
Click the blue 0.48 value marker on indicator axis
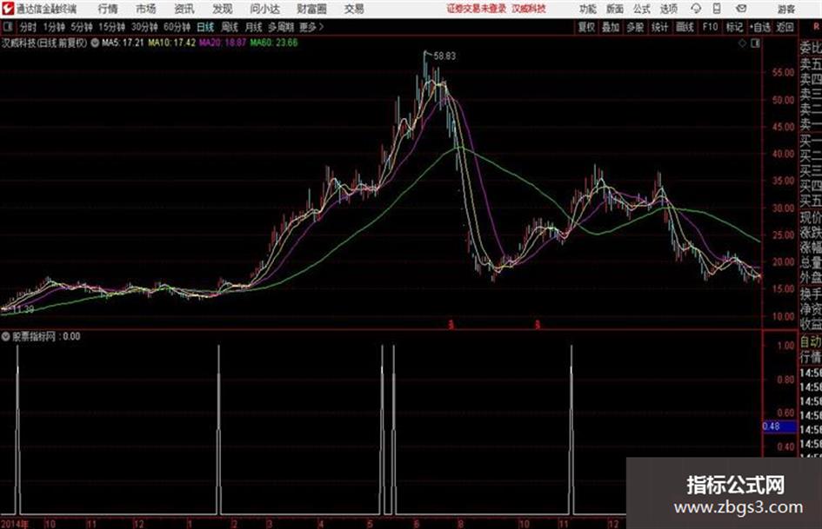point(779,427)
